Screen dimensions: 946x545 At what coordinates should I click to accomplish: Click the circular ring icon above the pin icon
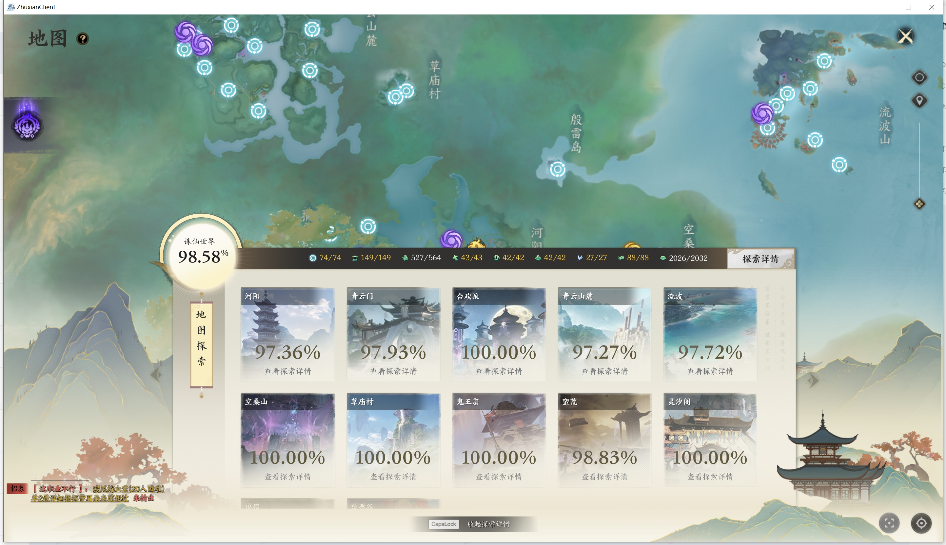pos(919,77)
